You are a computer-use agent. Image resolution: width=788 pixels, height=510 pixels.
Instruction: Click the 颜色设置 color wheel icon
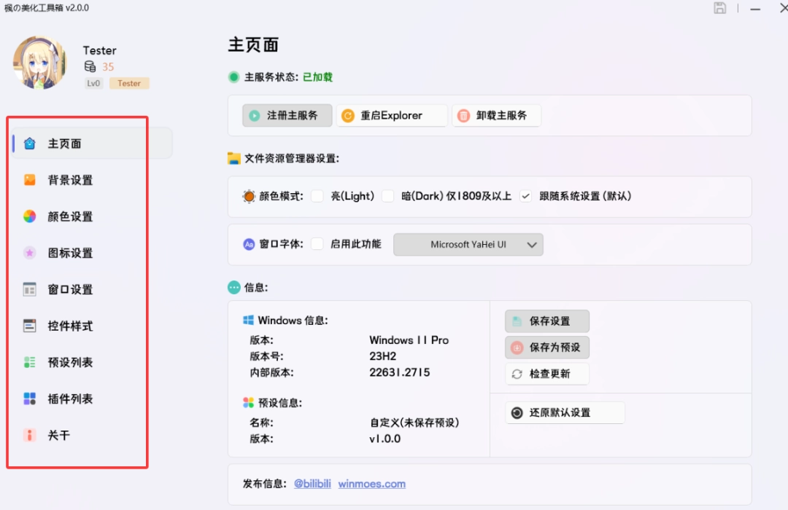click(30, 216)
